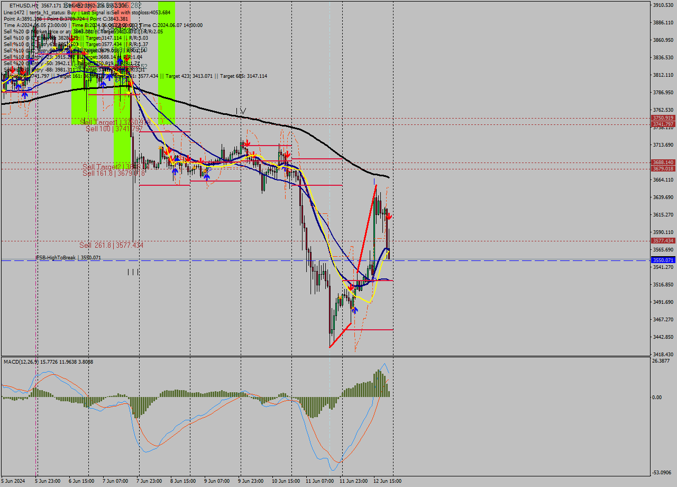The width and height of the screenshot is (677, 487).
Task: Click the 3762.530 price axis value
Action: [663, 110]
